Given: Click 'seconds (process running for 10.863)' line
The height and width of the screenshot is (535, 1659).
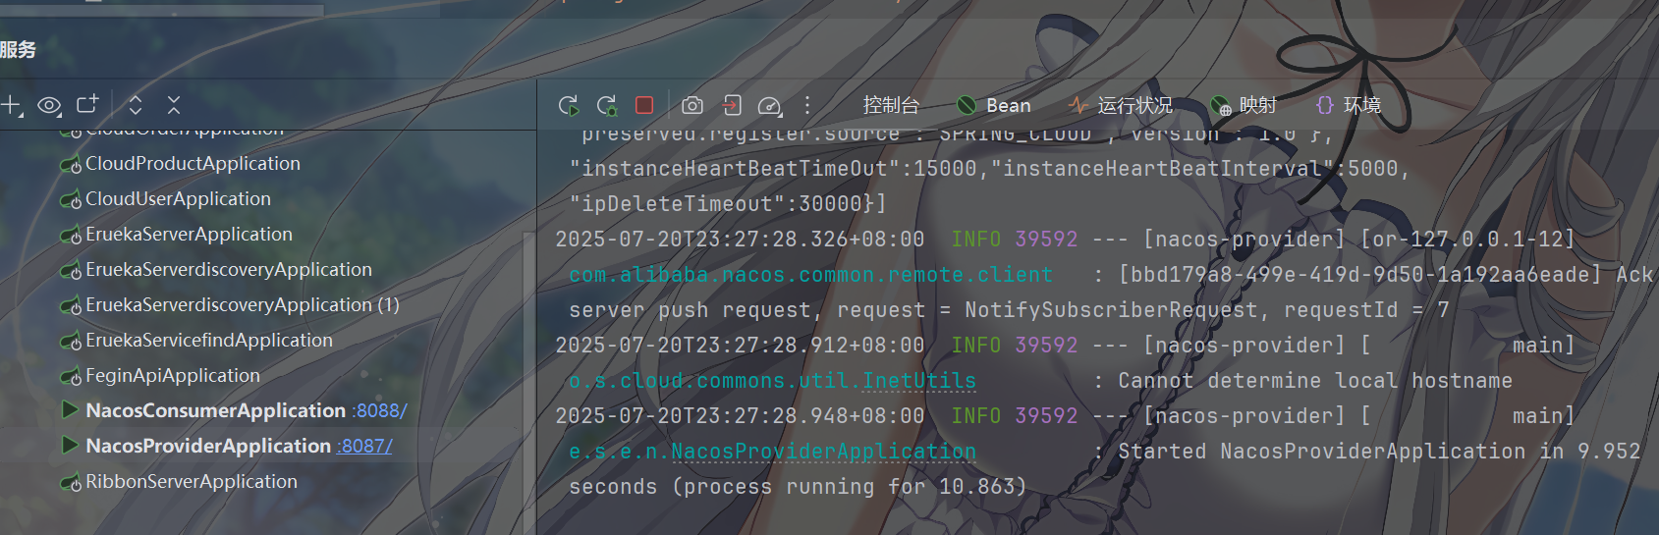Looking at the screenshot, I should [x=798, y=487].
